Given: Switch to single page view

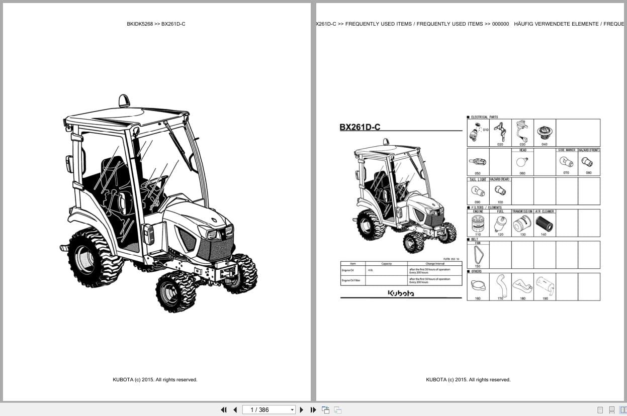Looking at the screenshot, I should pos(600,410).
